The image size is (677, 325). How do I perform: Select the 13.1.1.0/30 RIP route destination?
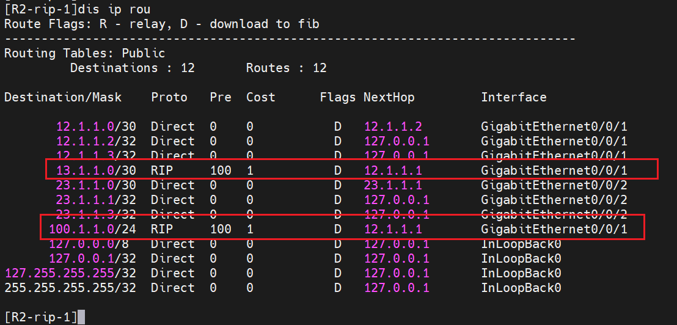pyautogui.click(x=96, y=170)
